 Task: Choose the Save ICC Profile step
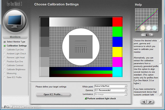(x=14, y=77)
